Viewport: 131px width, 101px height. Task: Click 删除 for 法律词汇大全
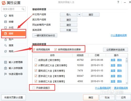click(119, 81)
